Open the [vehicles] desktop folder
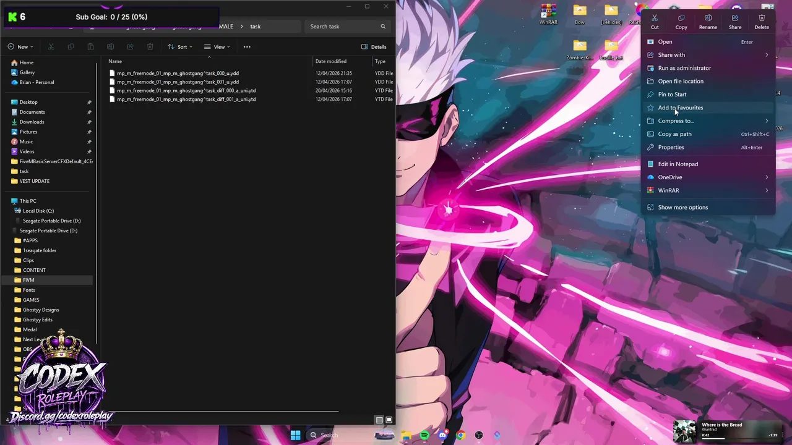This screenshot has width=792, height=445. (x=611, y=14)
